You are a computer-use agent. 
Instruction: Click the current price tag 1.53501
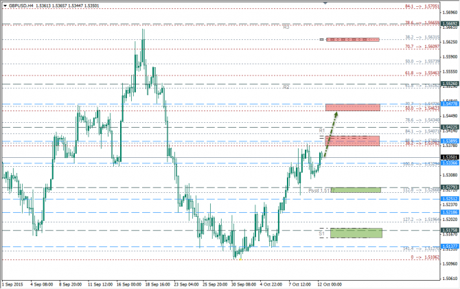[x=450, y=157]
